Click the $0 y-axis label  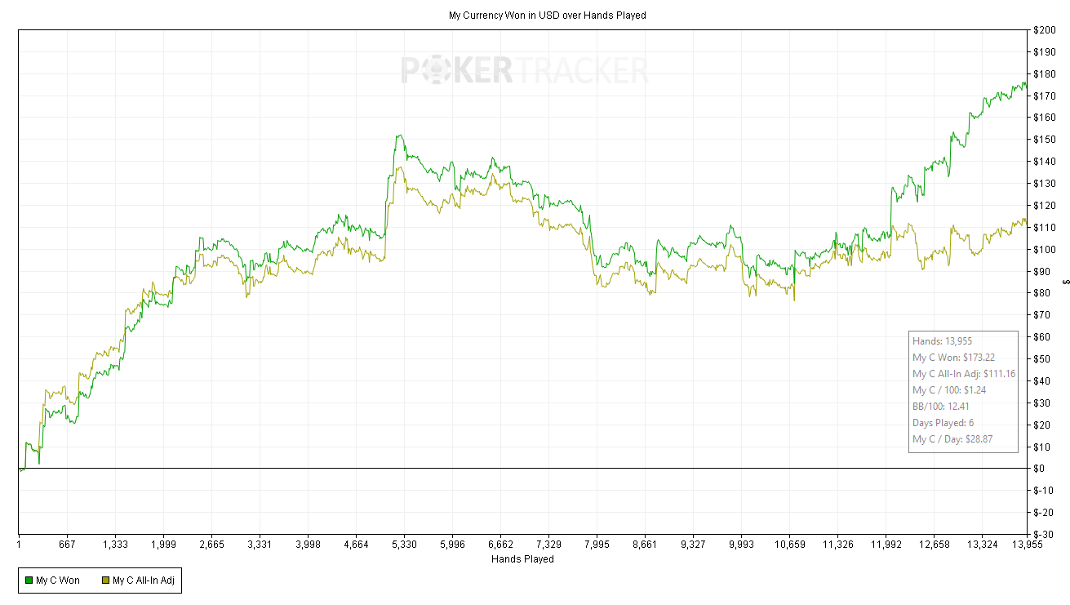(1041, 469)
